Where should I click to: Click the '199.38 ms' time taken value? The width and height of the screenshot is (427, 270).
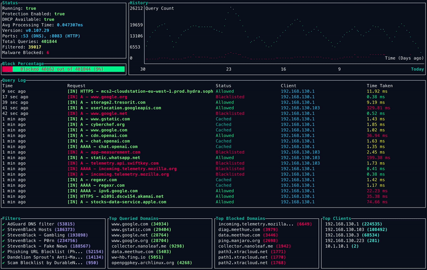pyautogui.click(x=378, y=158)
